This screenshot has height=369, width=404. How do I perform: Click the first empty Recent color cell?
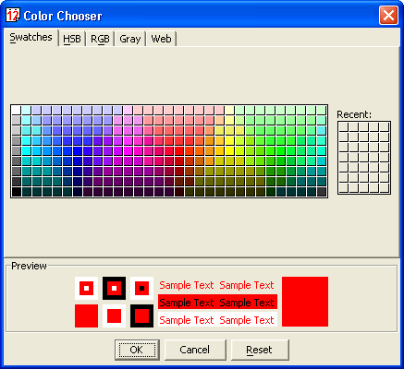(x=344, y=127)
